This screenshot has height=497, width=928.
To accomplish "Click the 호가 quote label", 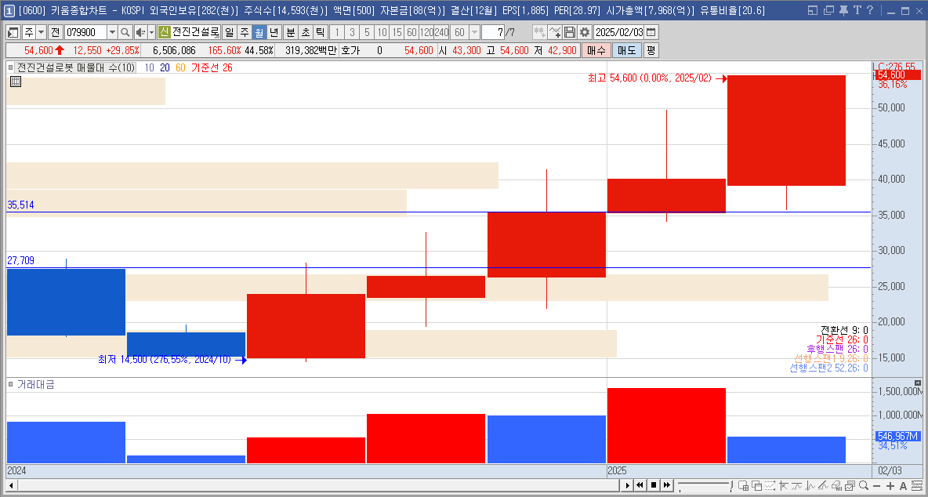I will 350,51.
